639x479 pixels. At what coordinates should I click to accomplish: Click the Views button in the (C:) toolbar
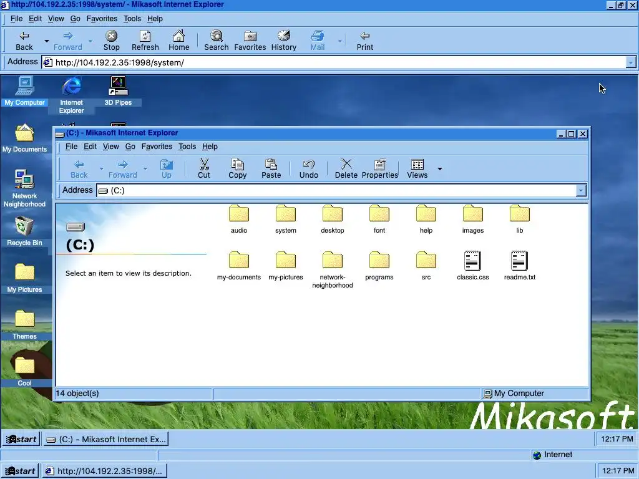coord(417,168)
